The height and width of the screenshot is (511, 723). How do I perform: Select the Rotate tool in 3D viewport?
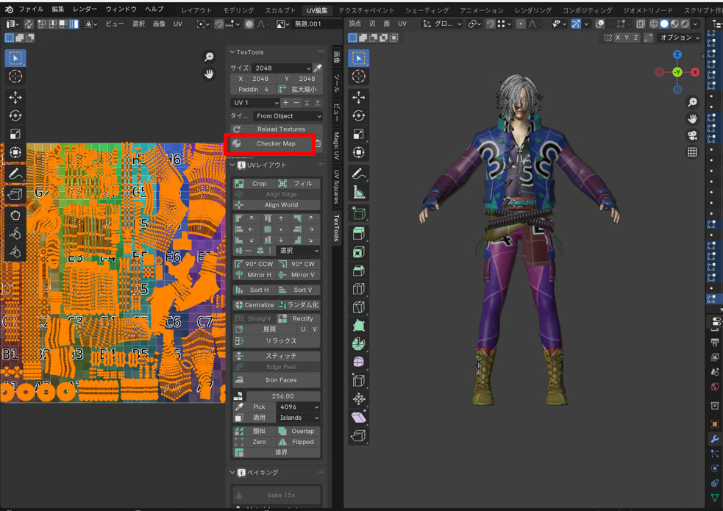[359, 116]
